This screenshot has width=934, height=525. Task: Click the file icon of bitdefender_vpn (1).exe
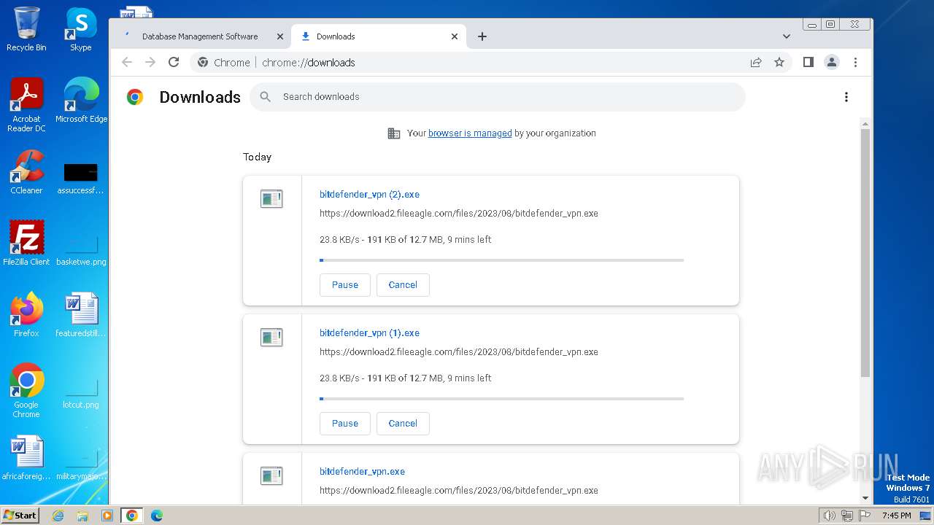[x=271, y=337]
